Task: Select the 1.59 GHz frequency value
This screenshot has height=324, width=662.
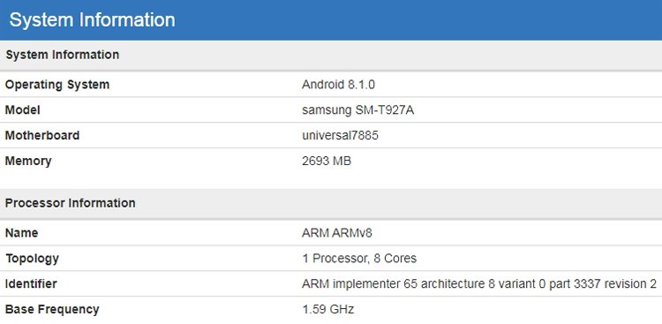Action: pyautogui.click(x=328, y=309)
